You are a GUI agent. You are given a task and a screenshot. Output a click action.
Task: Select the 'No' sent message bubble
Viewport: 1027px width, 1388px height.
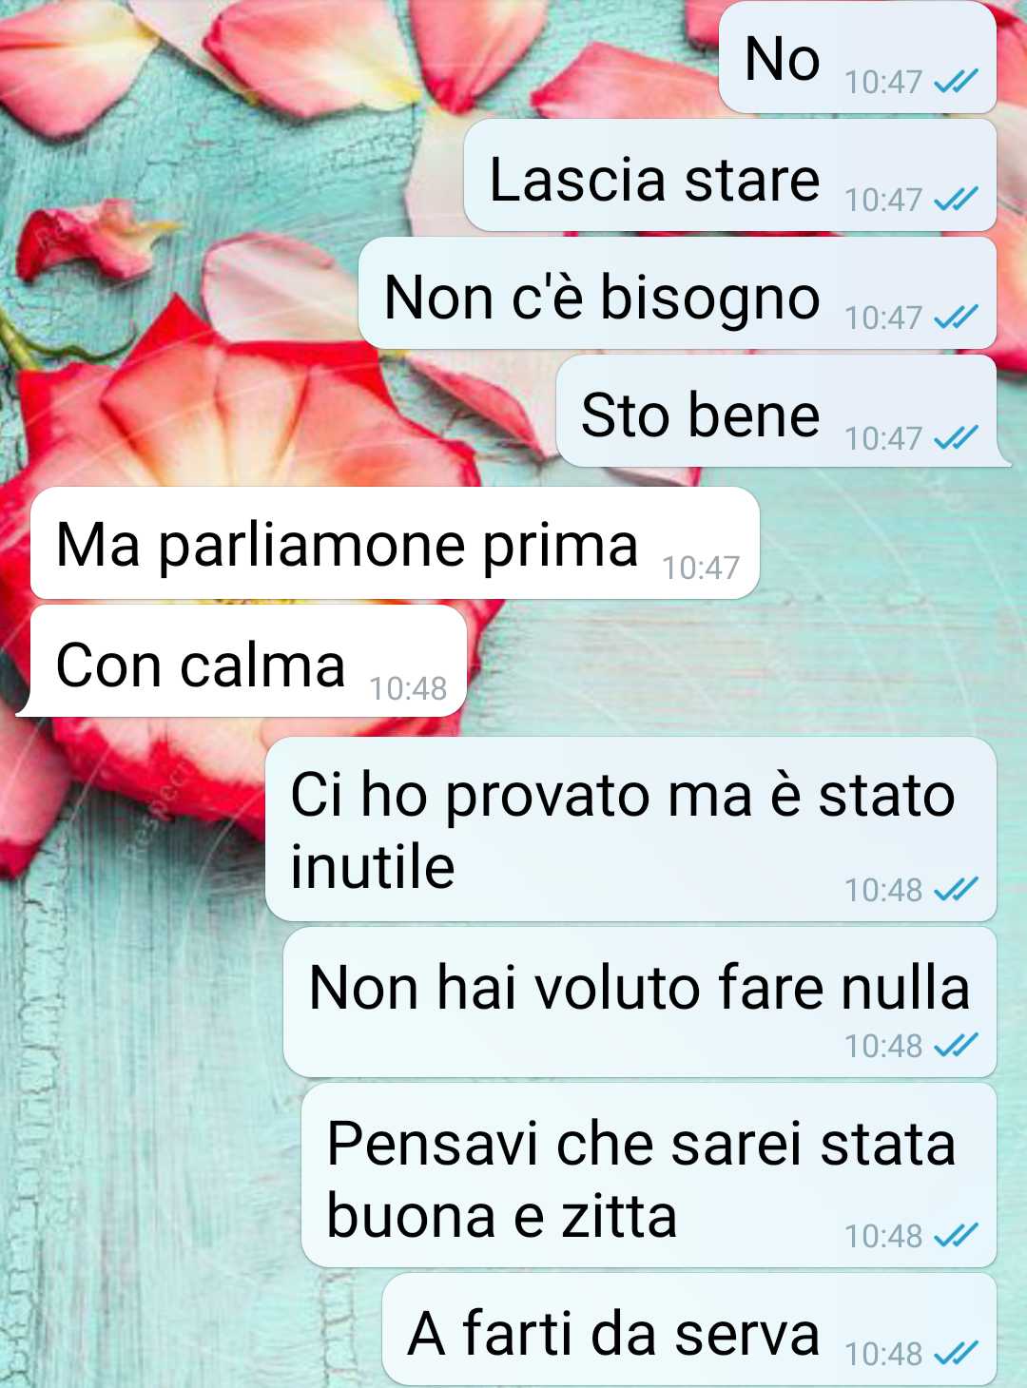pos(858,57)
